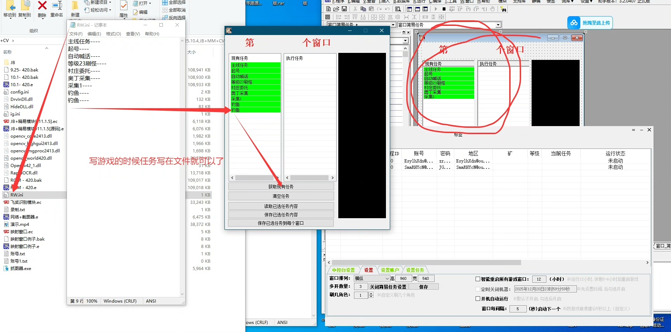Screen dimensions: 671x332
Task: Enable 智能重启所有游戏窗口 checkbox
Action: pos(478,279)
